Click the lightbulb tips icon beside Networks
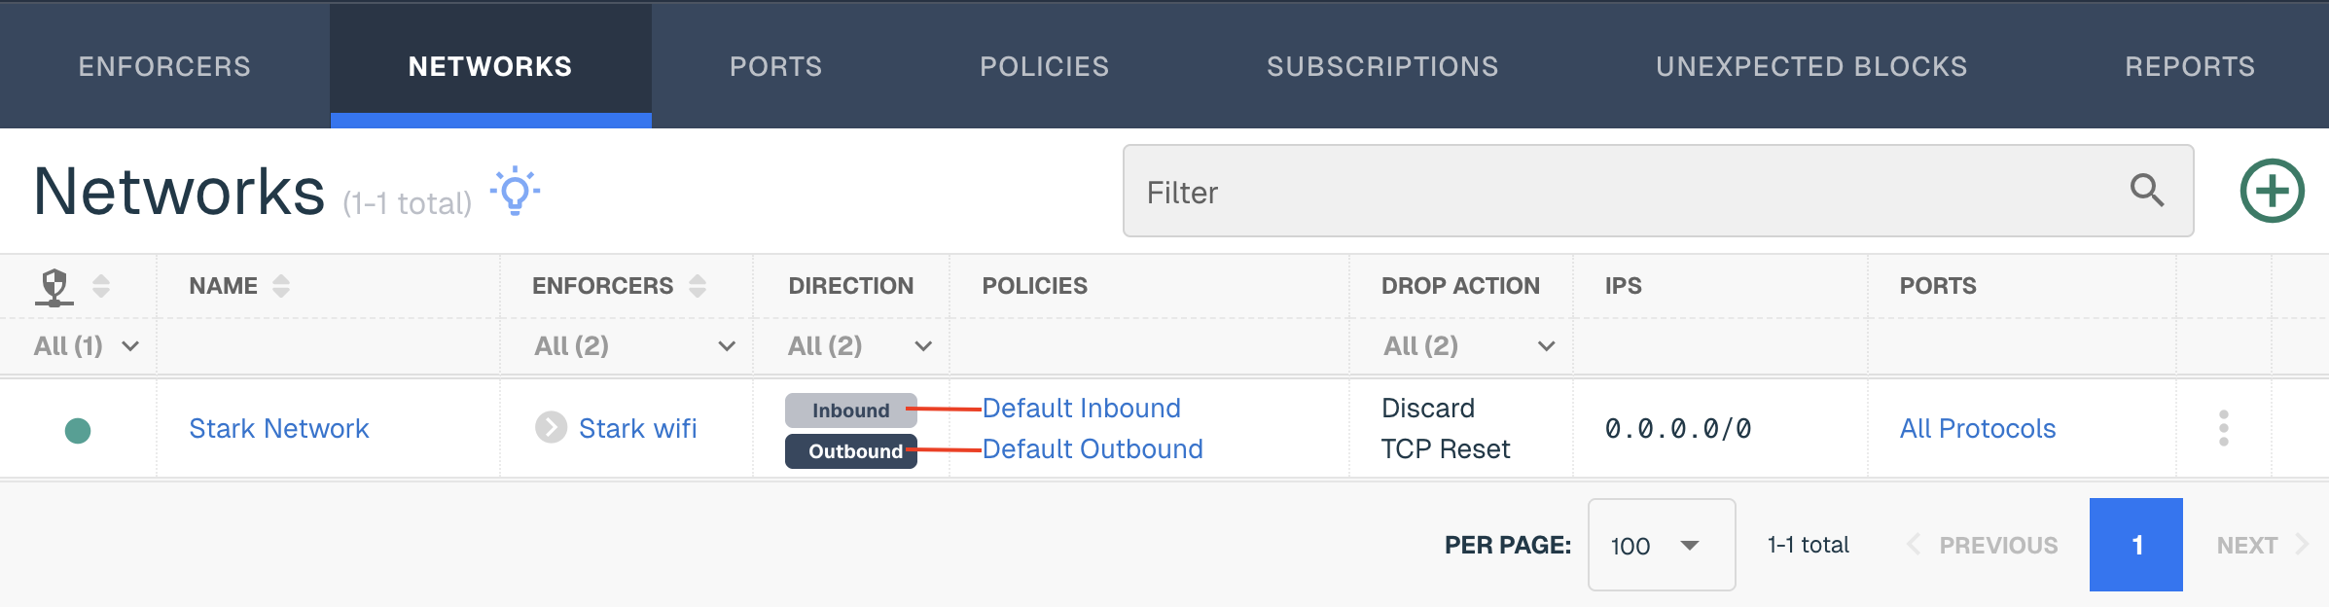The width and height of the screenshot is (2329, 607). click(515, 191)
